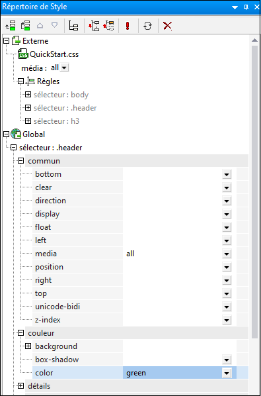This screenshot has height=396, width=261.
Task: Click the expand-all tree icon with red arrow
Action: 94,26
